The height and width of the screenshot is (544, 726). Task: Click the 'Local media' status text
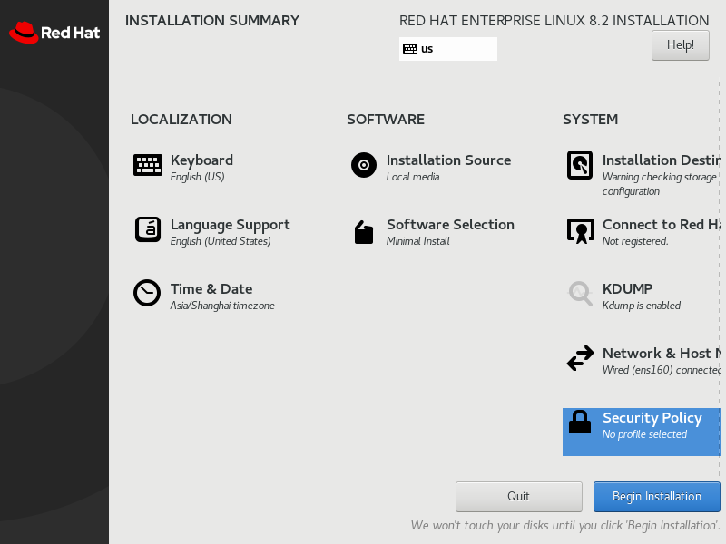[x=413, y=177]
